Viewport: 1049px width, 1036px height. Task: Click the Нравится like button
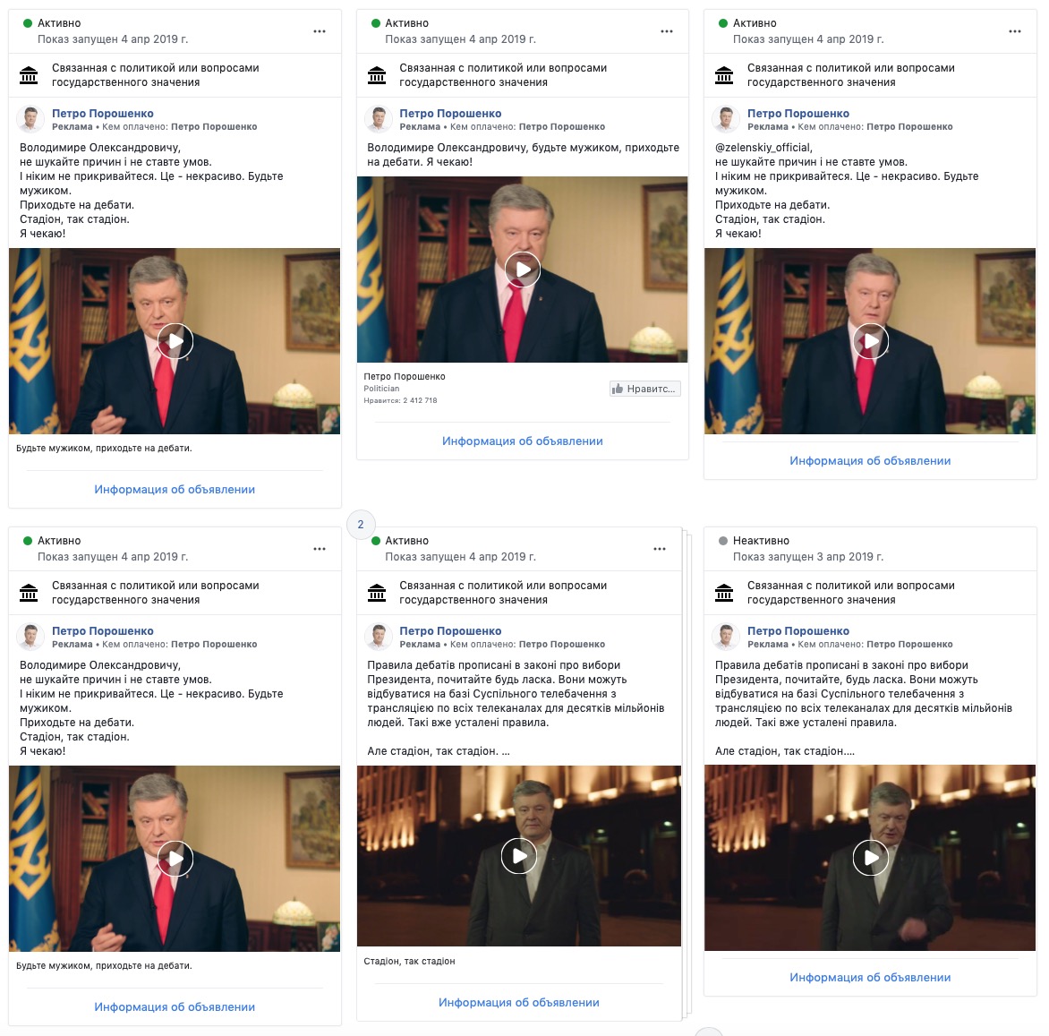[645, 389]
